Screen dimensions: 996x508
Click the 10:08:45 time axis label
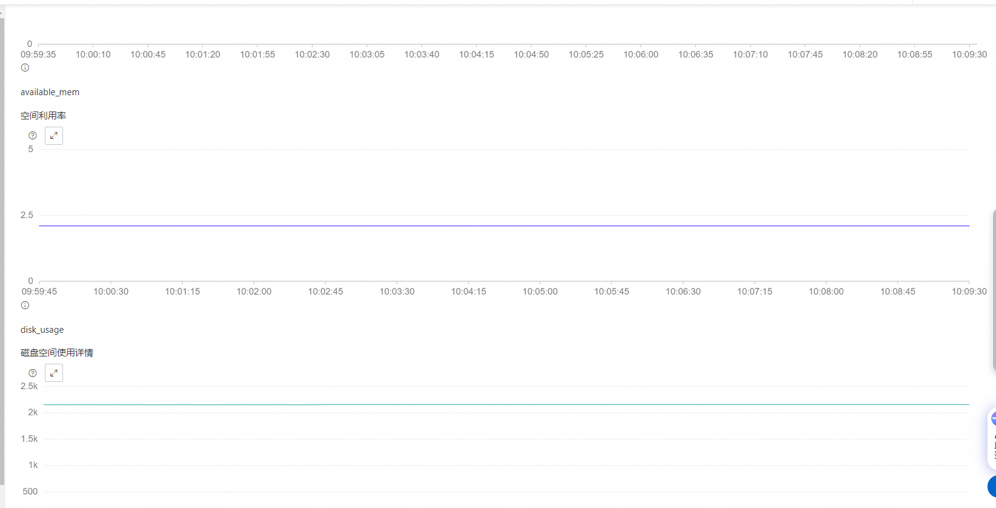pos(898,292)
